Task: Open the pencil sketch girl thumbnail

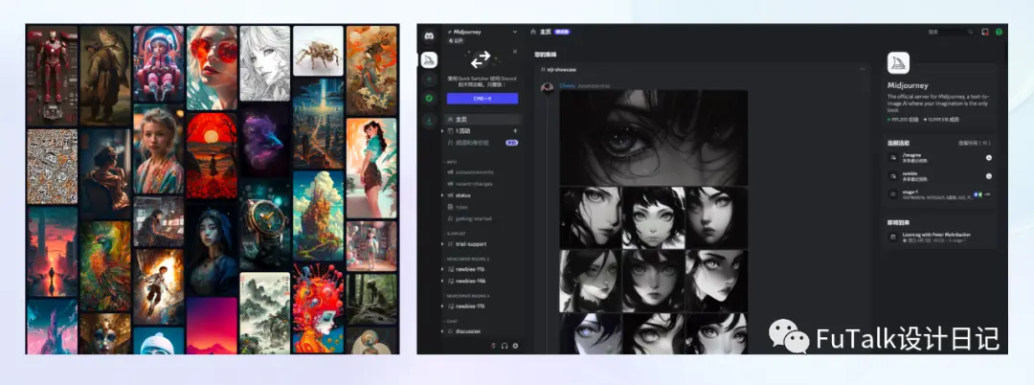Action: click(x=265, y=62)
